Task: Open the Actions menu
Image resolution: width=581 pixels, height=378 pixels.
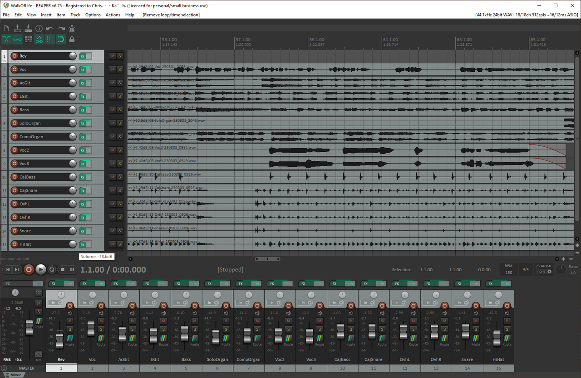Action: click(113, 15)
